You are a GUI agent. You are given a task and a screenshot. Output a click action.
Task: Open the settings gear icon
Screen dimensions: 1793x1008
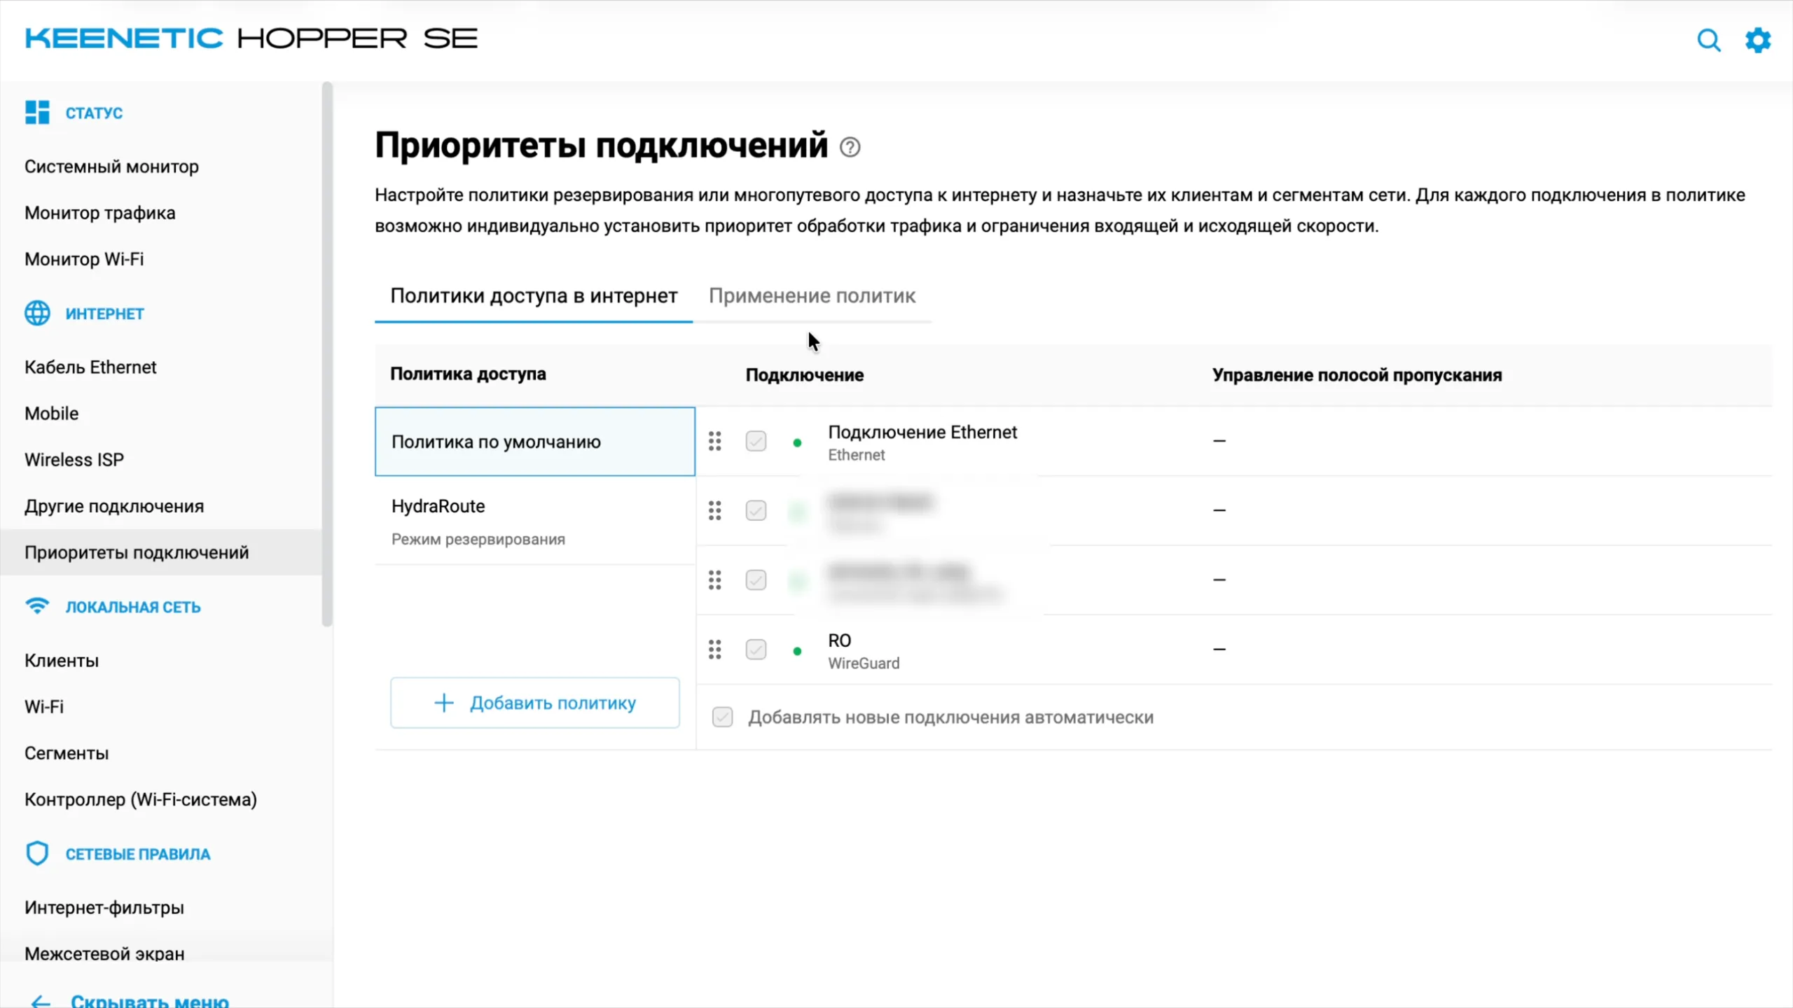[1758, 40]
